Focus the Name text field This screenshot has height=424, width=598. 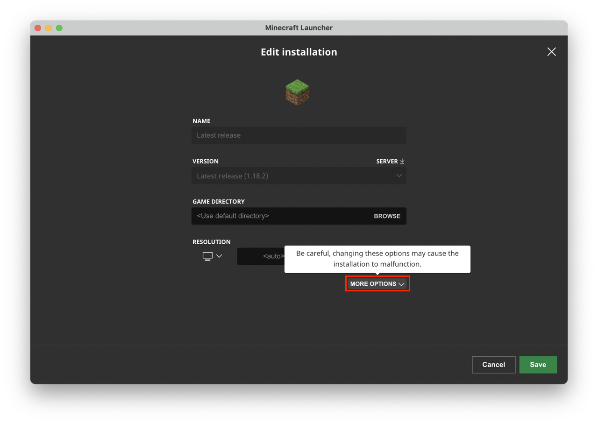(x=299, y=135)
